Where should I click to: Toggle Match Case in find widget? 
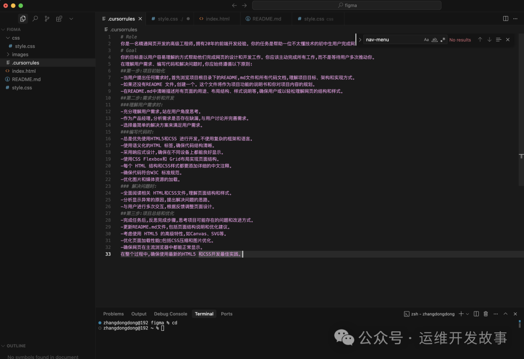click(426, 39)
